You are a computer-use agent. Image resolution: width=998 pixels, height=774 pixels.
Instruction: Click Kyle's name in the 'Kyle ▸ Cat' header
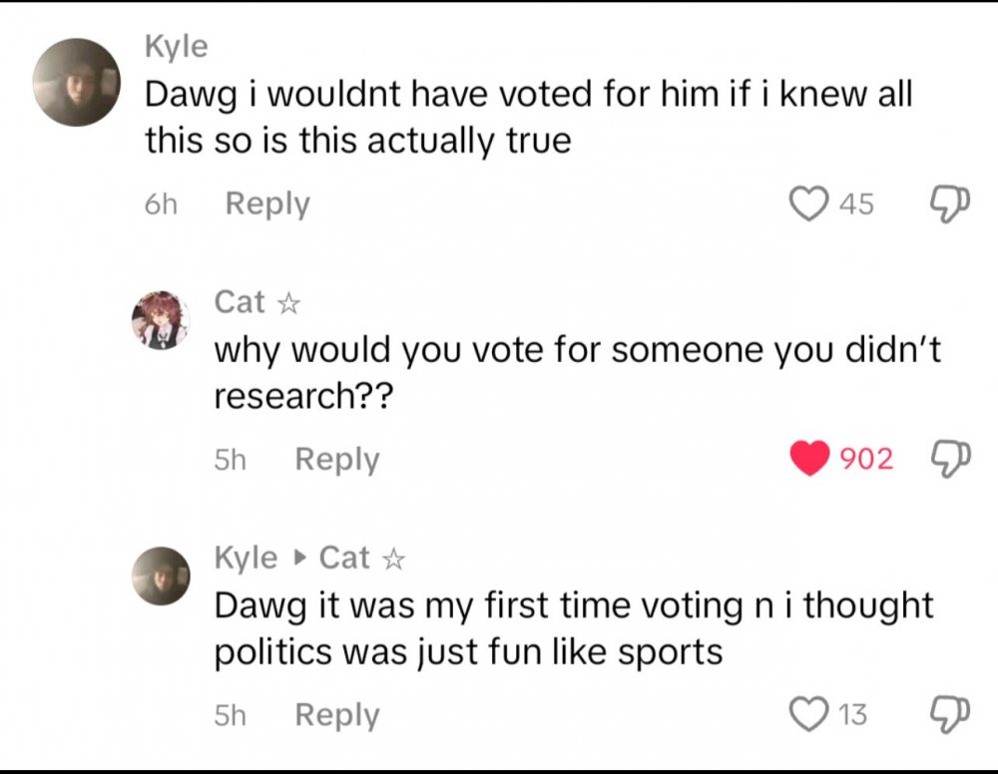[247, 558]
